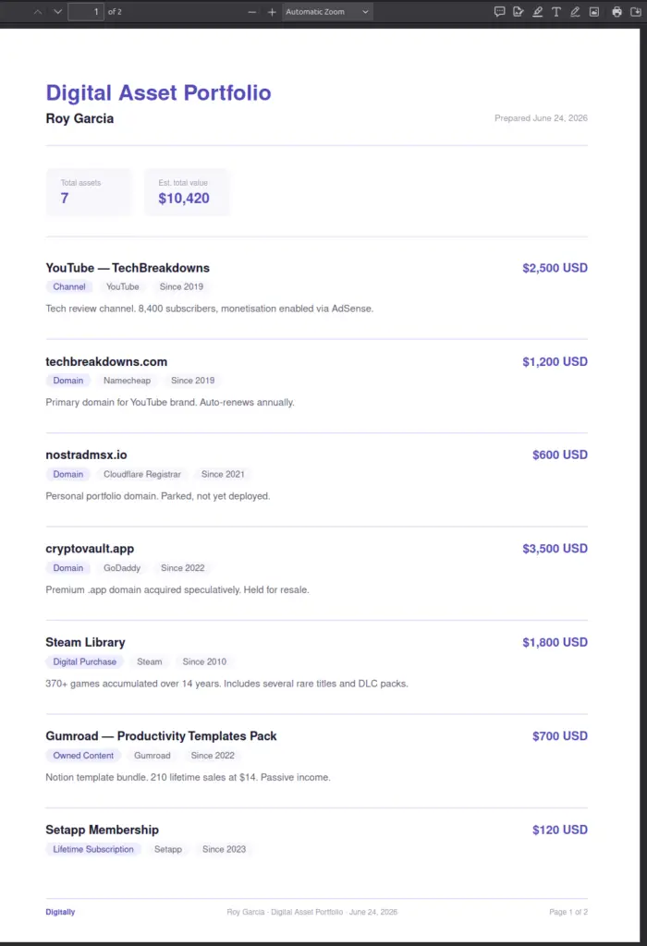Save the PDF with download icon

point(636,11)
